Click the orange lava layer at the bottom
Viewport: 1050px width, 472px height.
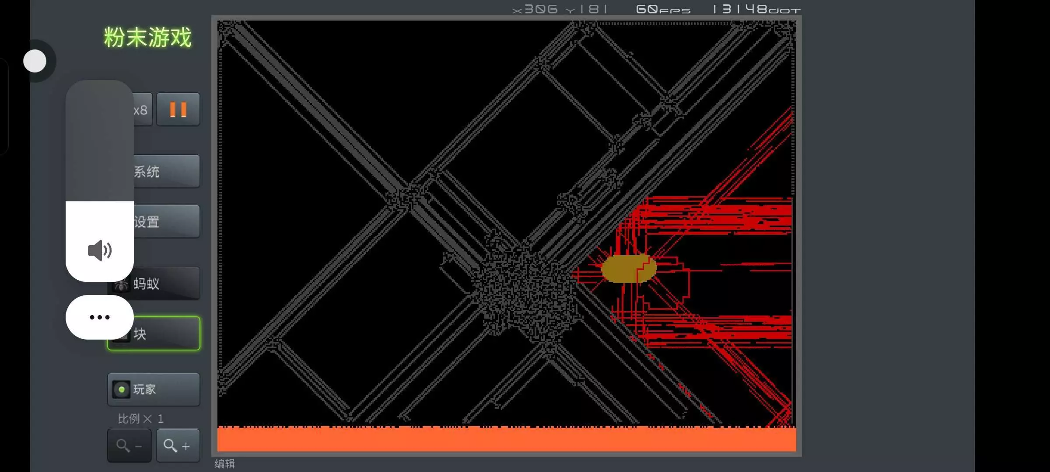[x=507, y=439]
